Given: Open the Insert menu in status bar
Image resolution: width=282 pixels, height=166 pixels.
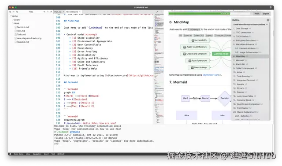Looking at the screenshot, I should click(46, 154).
